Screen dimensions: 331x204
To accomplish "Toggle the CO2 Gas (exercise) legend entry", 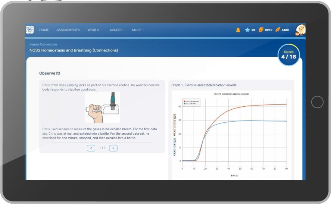I will tap(193, 101).
